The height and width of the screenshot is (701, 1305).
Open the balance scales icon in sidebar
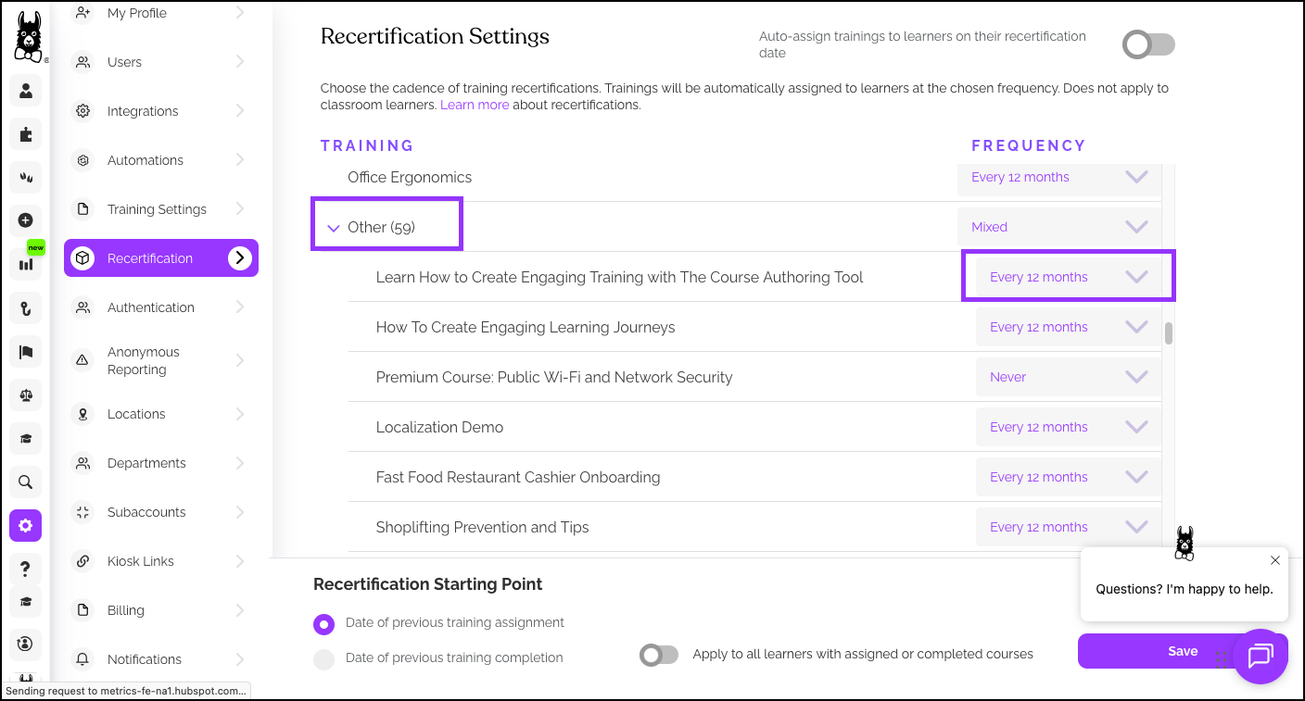(x=26, y=395)
